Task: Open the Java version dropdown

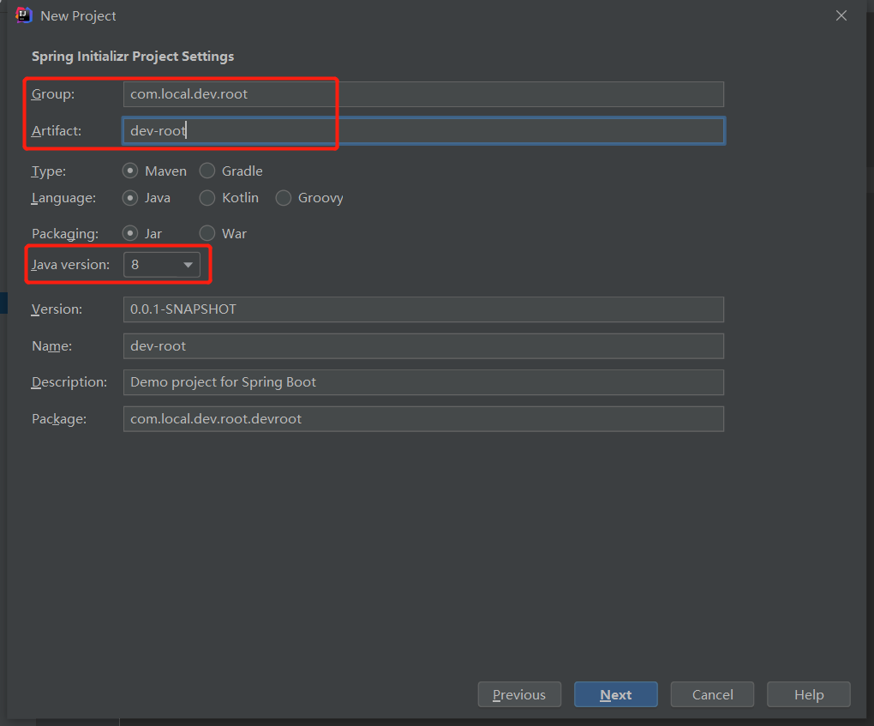Action: [x=162, y=265]
